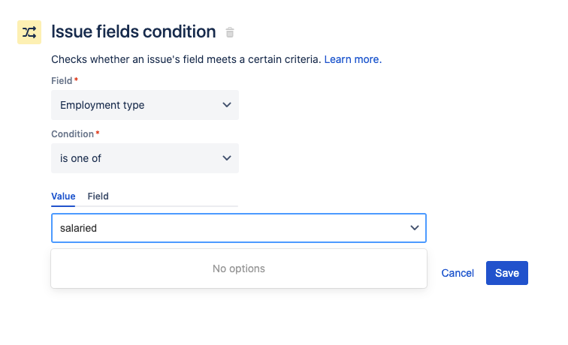Viewport: 568px width, 345px height.
Task: Click the chevron arrow in the salaried value box
Action: tap(415, 228)
